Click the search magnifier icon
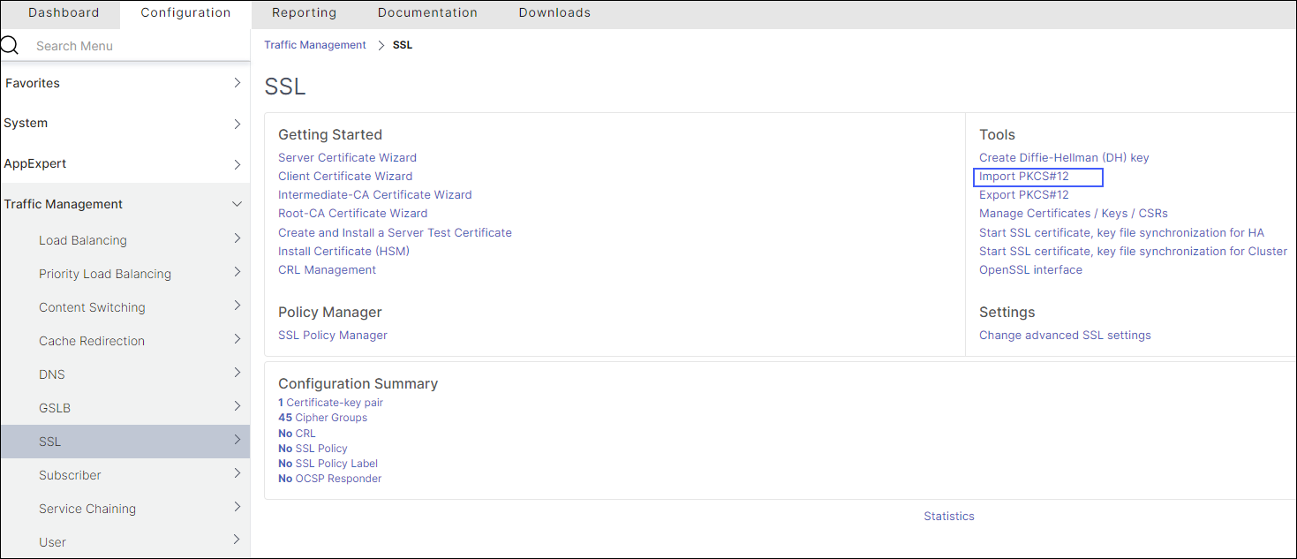1297x559 pixels. [9, 46]
